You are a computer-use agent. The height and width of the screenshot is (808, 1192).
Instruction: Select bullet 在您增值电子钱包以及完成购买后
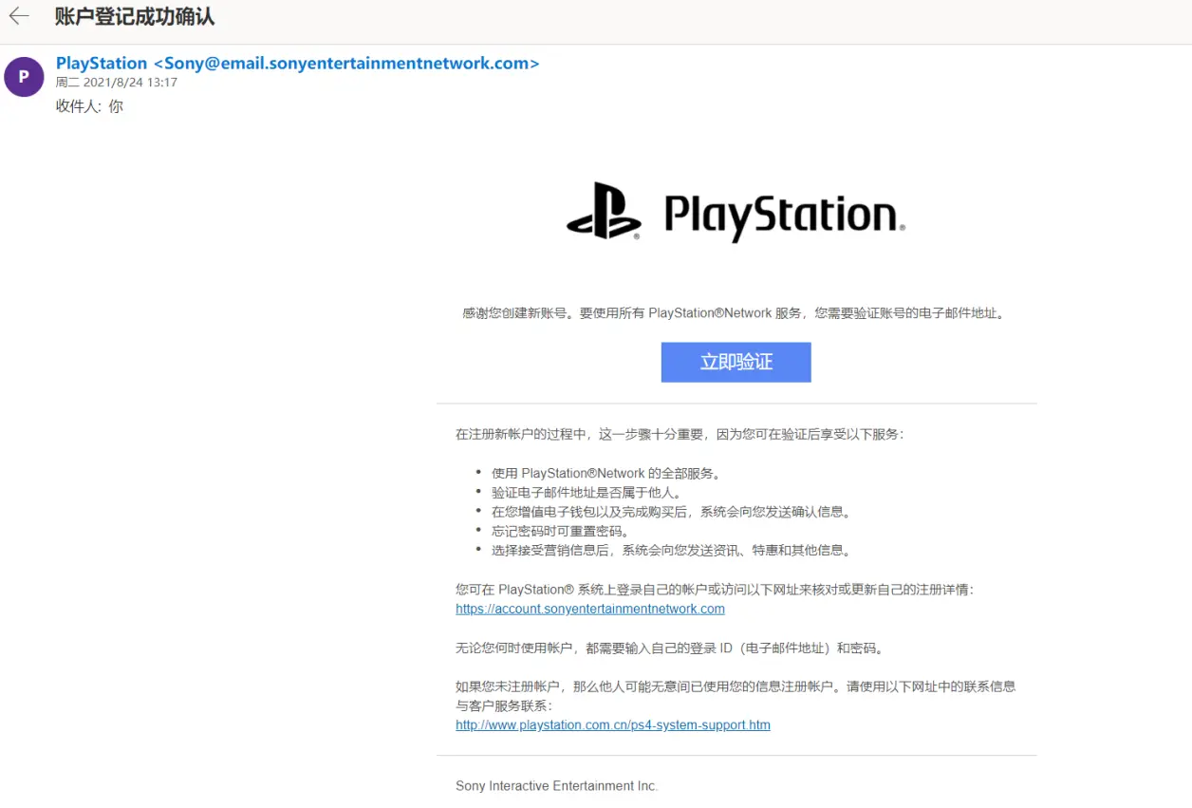tap(671, 512)
